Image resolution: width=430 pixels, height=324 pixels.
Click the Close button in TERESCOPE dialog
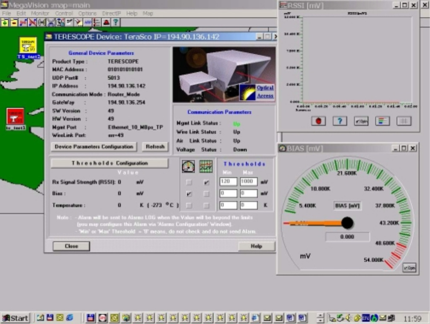pos(71,246)
